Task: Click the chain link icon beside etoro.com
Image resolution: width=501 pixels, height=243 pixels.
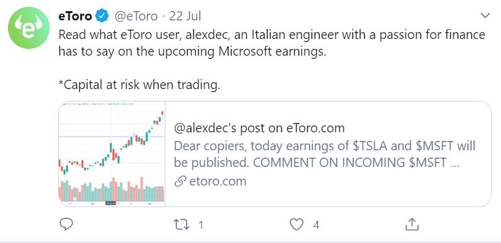Action: coord(180,181)
